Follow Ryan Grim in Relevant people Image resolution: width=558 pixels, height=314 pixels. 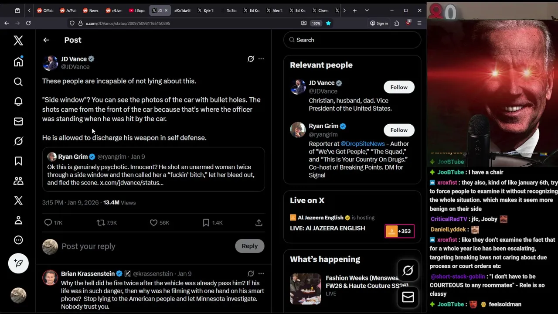tap(399, 130)
